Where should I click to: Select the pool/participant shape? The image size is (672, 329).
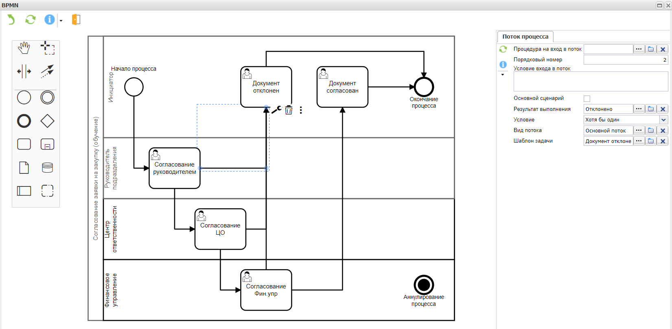point(24,191)
